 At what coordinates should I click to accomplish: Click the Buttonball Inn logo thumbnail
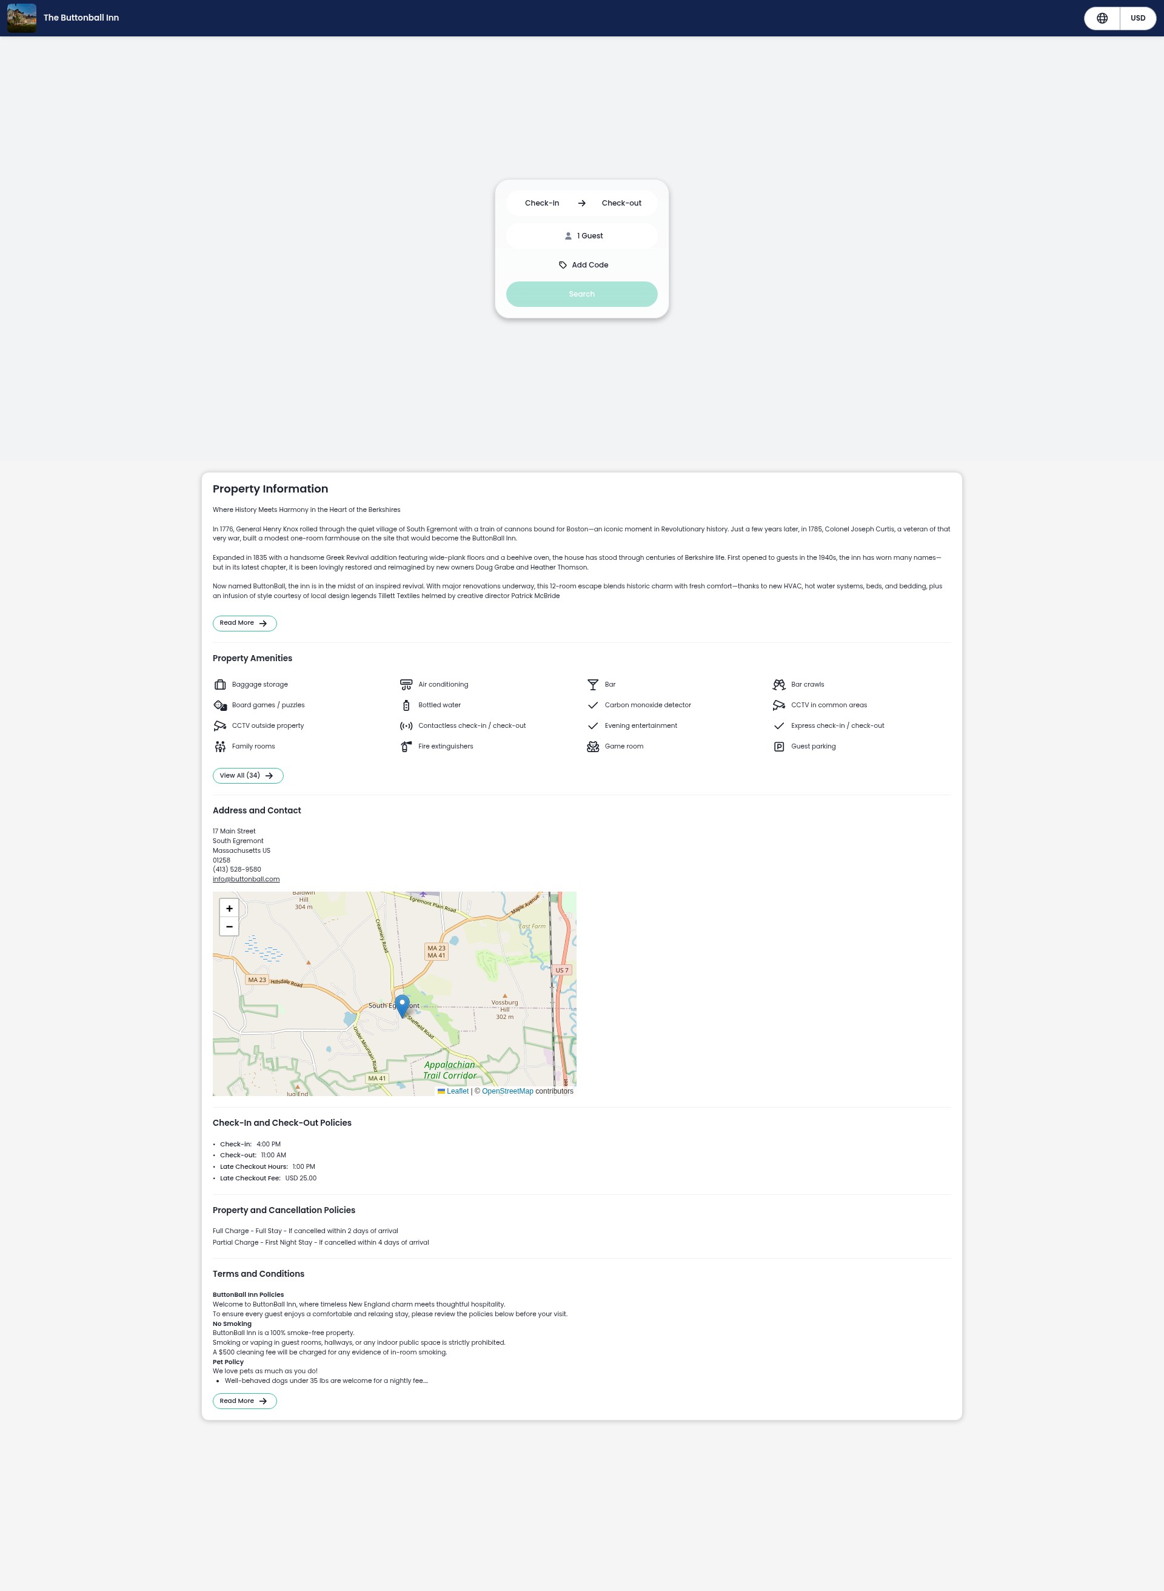(x=22, y=18)
